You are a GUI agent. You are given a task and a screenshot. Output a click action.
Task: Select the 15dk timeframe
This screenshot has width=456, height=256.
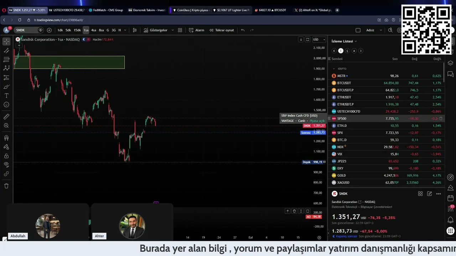point(77,30)
